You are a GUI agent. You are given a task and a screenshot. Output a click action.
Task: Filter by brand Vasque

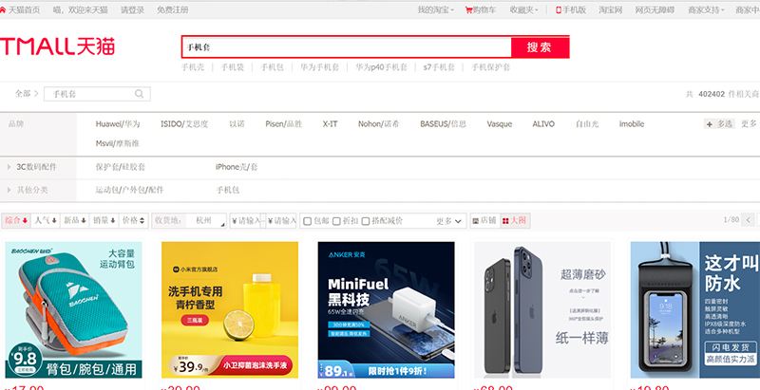pyautogui.click(x=500, y=124)
